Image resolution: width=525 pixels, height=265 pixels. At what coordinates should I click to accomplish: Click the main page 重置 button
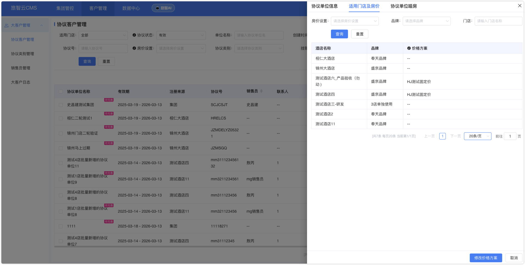106,61
